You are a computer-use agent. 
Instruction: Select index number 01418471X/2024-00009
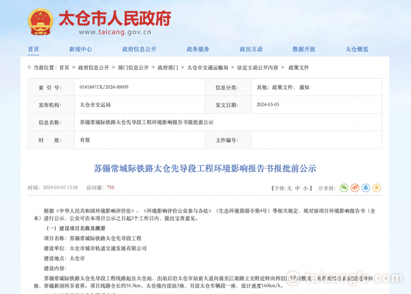(104, 87)
